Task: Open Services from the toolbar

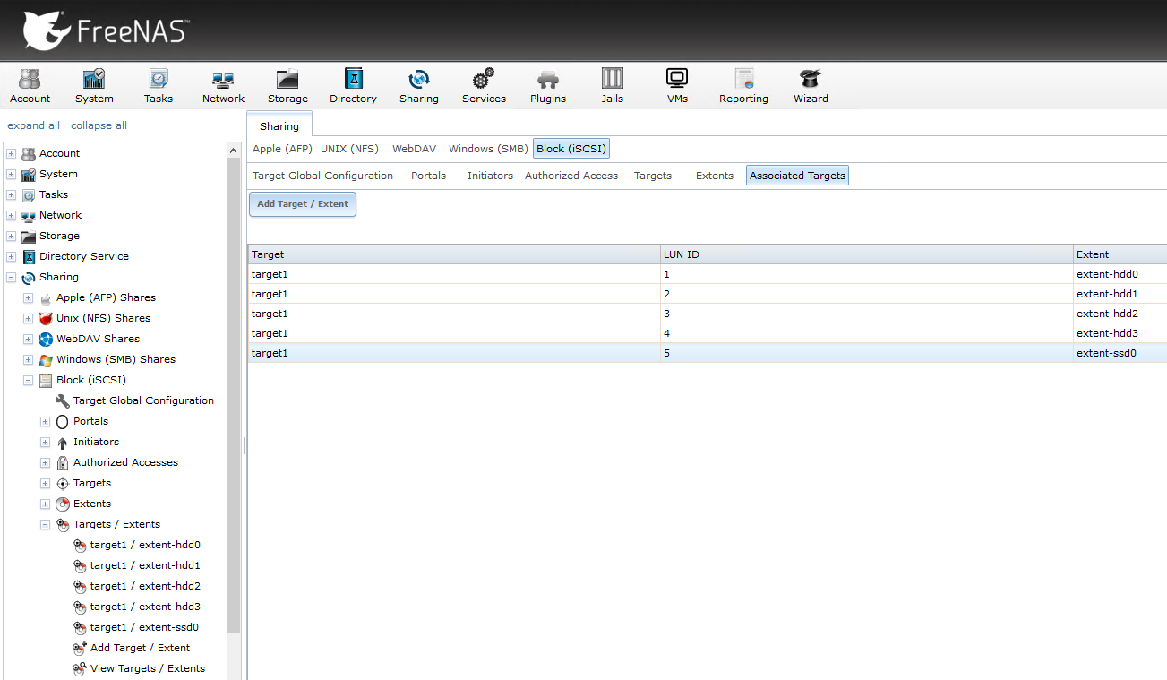Action: coord(484,85)
